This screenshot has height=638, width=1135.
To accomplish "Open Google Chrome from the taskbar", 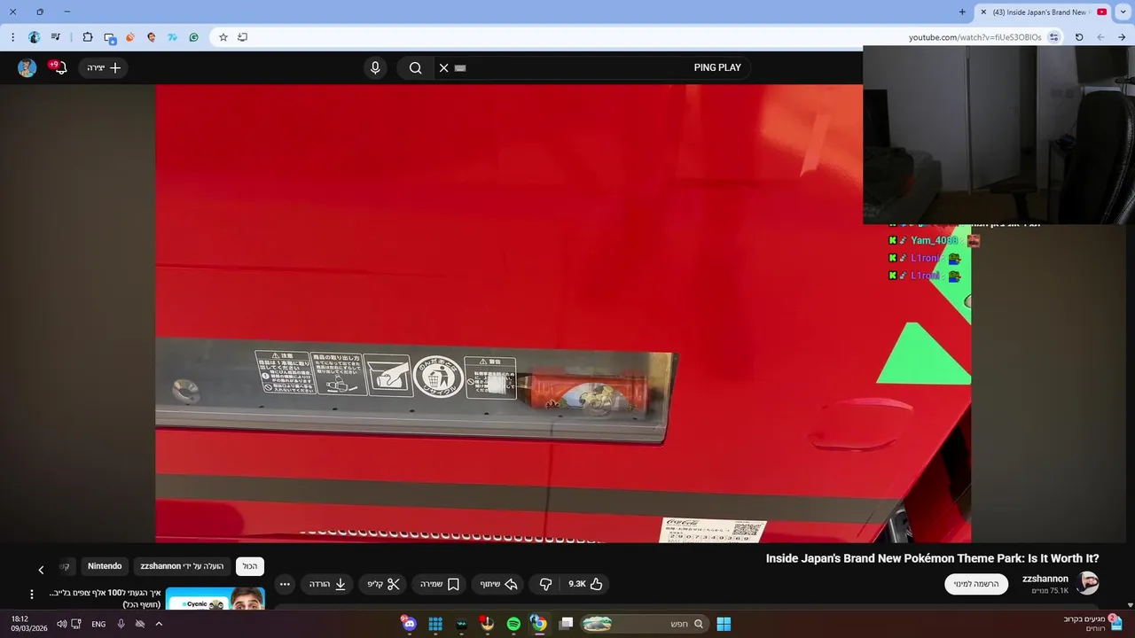I will pos(538,624).
